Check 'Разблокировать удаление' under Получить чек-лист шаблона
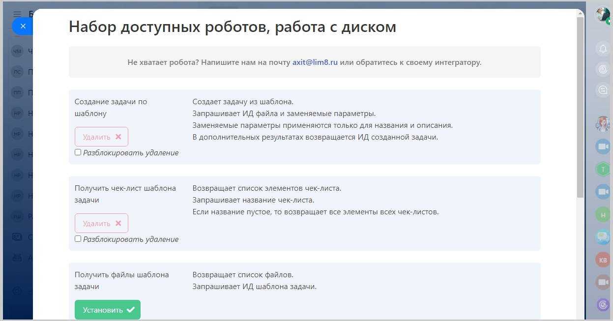 click(78, 239)
